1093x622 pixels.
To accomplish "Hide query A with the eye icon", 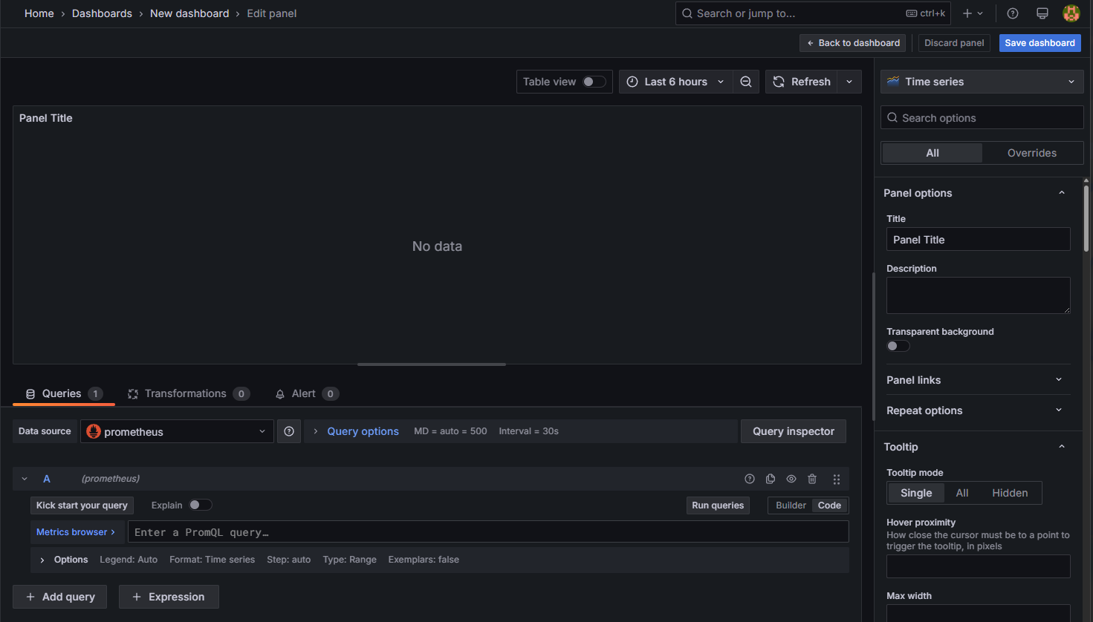I will pos(791,479).
